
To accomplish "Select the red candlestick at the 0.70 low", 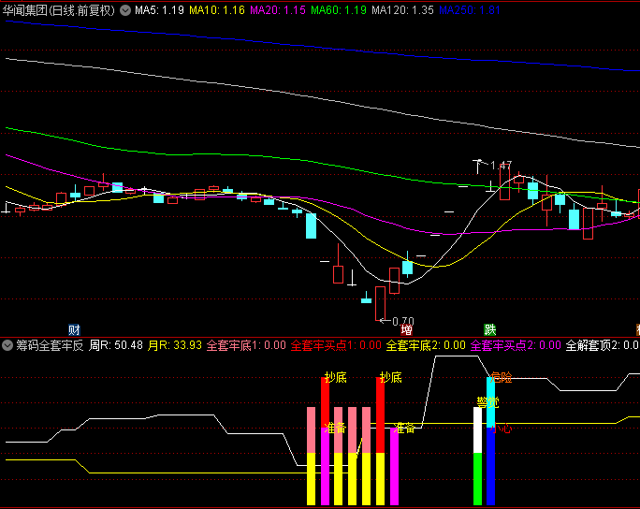I will pyautogui.click(x=380, y=303).
